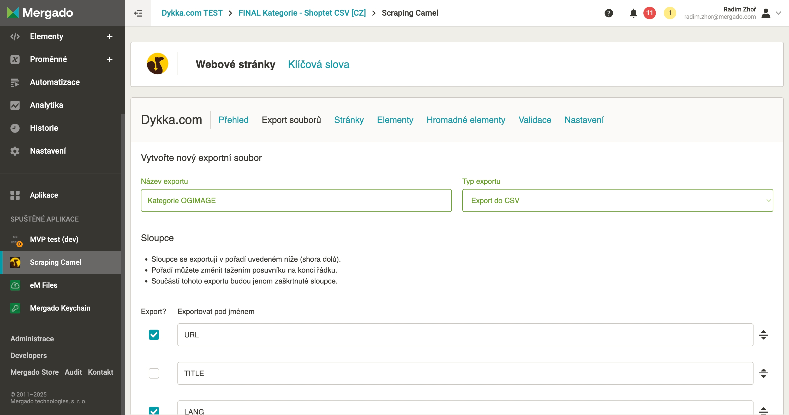Open the Klíčová slova link
The image size is (789, 415).
[319, 64]
